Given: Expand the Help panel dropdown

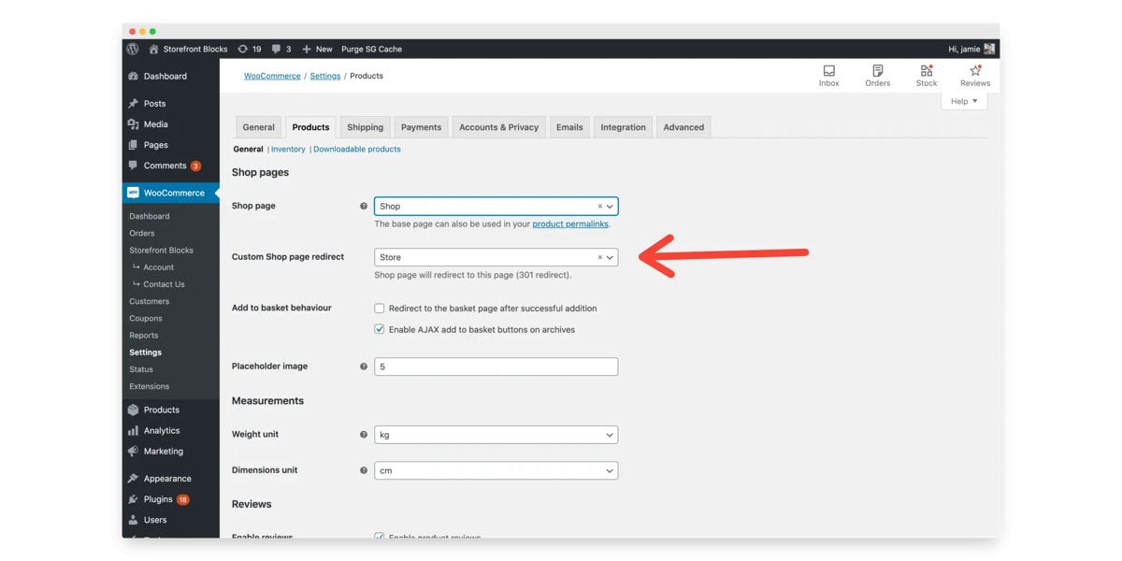Looking at the screenshot, I should click(x=963, y=101).
